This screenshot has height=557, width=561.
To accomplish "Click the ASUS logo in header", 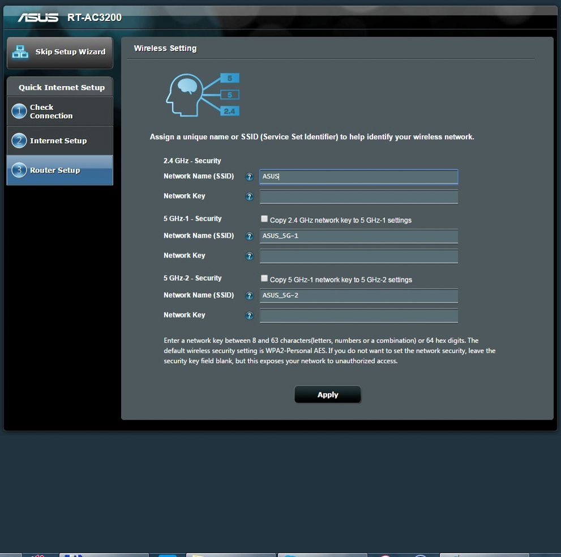I will (38, 18).
